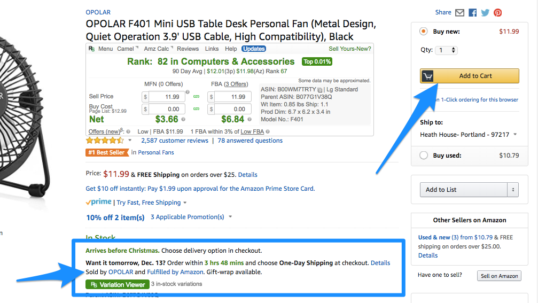Click the RevSeller logo icon beside Menu
538x303 pixels.
[x=91, y=49]
